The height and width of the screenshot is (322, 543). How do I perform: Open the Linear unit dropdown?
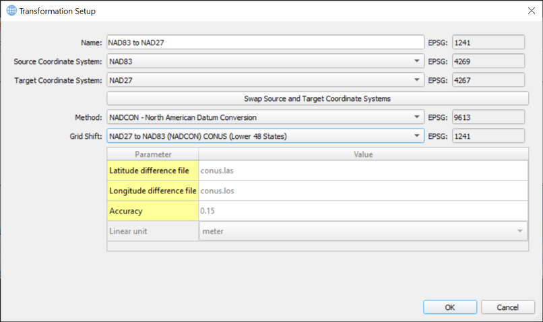click(x=363, y=231)
